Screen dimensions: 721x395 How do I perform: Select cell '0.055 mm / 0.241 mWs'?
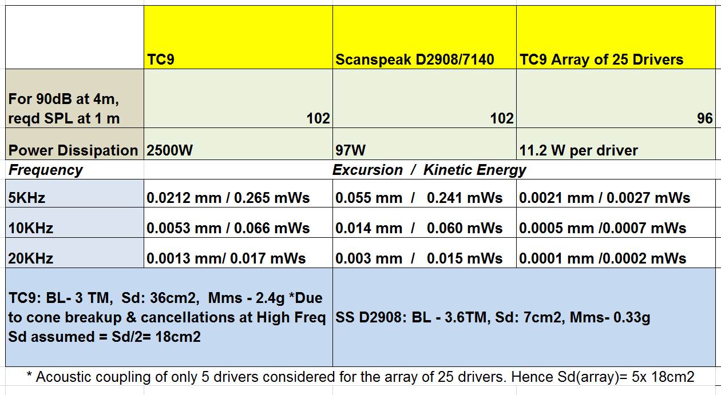(425, 194)
